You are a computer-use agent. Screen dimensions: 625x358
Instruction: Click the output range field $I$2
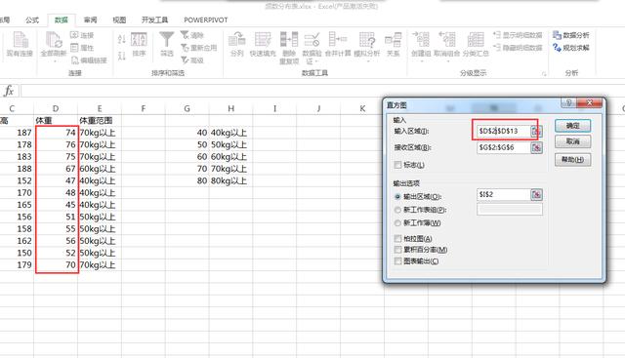504,194
